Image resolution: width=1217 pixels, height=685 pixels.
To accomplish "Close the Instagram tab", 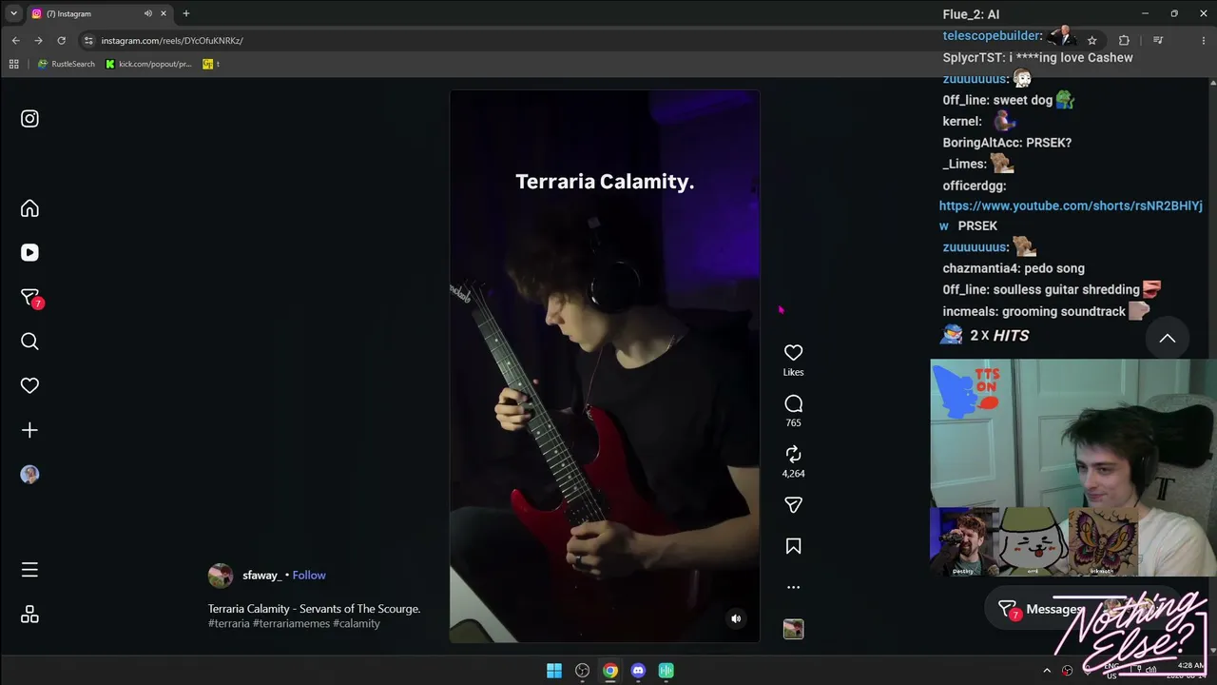I will tap(164, 13).
